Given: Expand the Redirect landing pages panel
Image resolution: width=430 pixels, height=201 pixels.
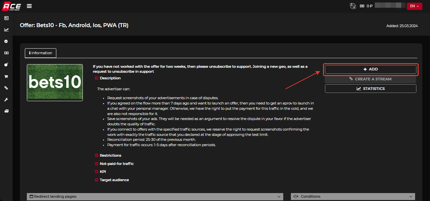Looking at the screenshot, I should click(x=155, y=197).
